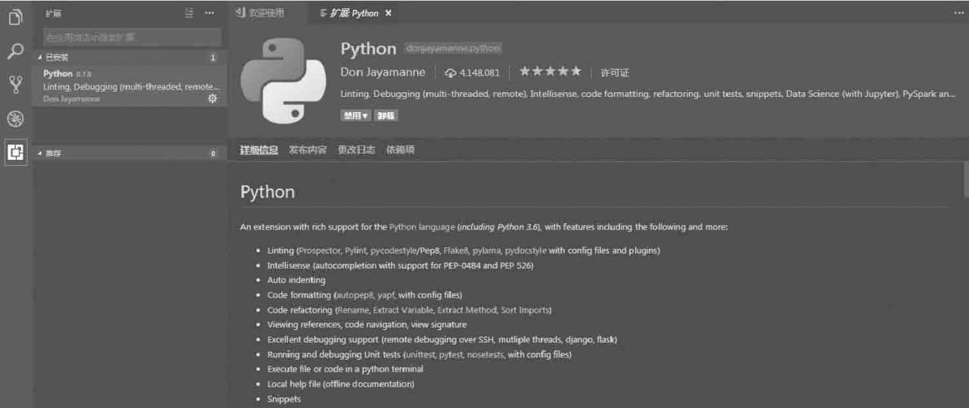
Task: Select the 扩展 Python editor tab
Action: click(x=354, y=13)
